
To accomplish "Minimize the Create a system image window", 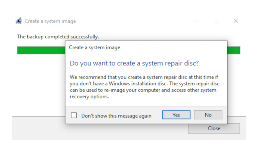I will pos(196,21).
